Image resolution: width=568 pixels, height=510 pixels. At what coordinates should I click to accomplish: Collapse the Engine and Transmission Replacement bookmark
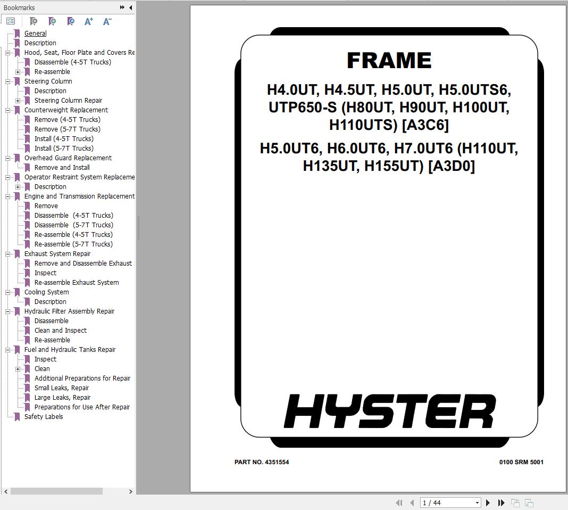click(7, 197)
